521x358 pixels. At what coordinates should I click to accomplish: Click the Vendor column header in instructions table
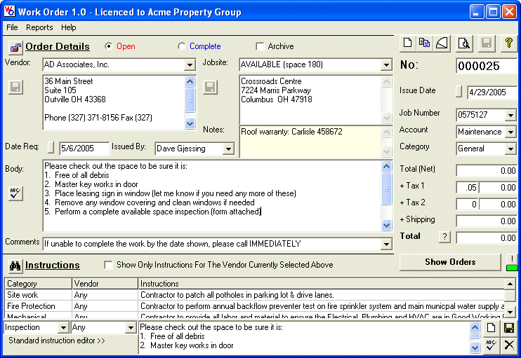point(105,284)
